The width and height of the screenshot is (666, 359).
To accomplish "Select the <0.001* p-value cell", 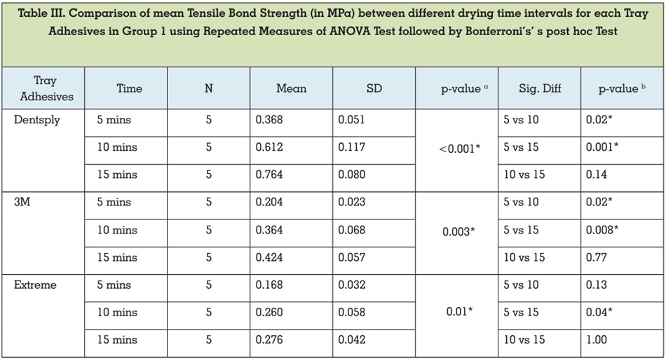I will point(460,149).
